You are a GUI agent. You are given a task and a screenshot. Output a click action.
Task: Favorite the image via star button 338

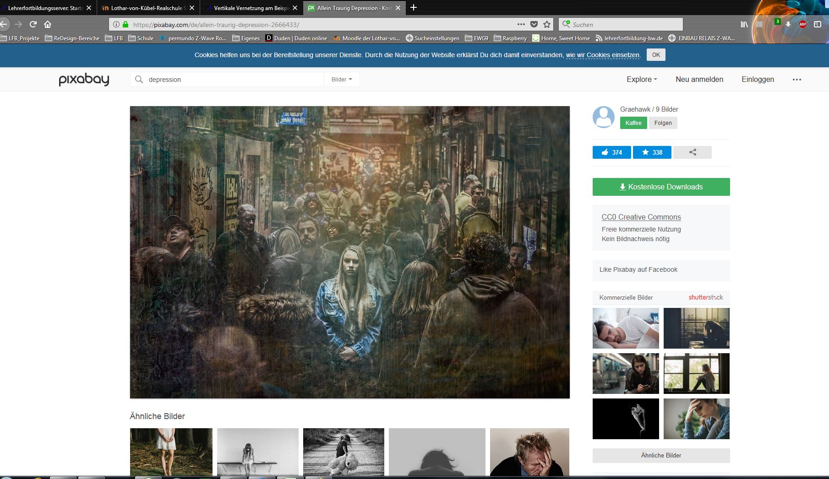(x=652, y=152)
